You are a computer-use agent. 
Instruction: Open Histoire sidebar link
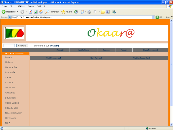pyautogui.click(x=9, y=62)
